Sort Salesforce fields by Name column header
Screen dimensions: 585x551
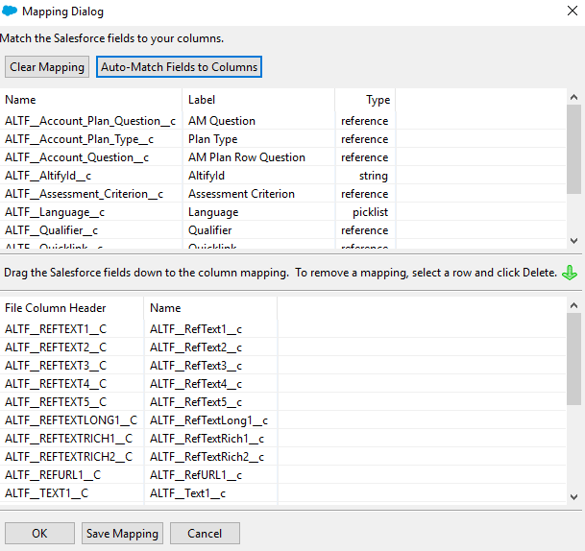(91, 100)
